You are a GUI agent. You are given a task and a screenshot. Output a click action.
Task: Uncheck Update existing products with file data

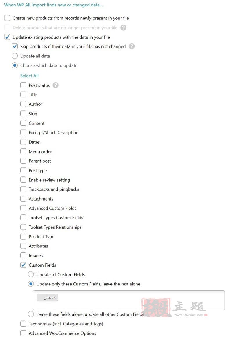pyautogui.click(x=7, y=37)
